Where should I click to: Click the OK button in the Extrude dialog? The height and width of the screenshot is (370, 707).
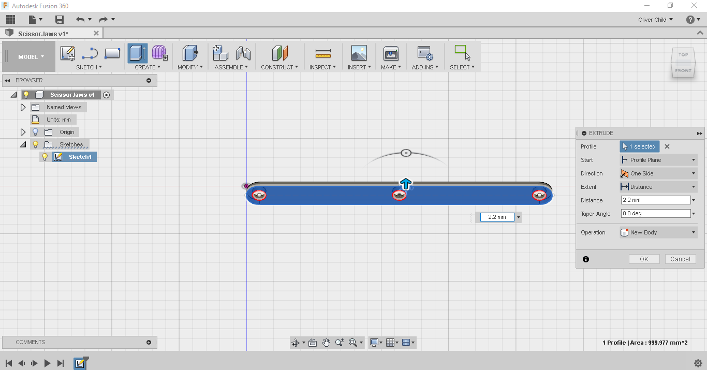pyautogui.click(x=644, y=259)
